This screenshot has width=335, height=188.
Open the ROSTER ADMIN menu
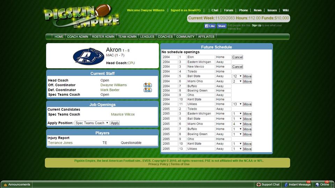coord(103,37)
